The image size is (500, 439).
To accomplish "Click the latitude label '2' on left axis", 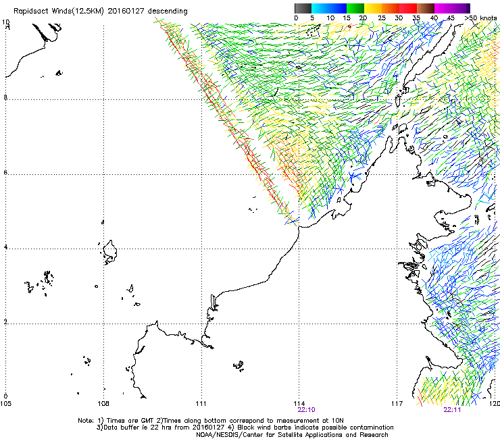I will click(5, 322).
